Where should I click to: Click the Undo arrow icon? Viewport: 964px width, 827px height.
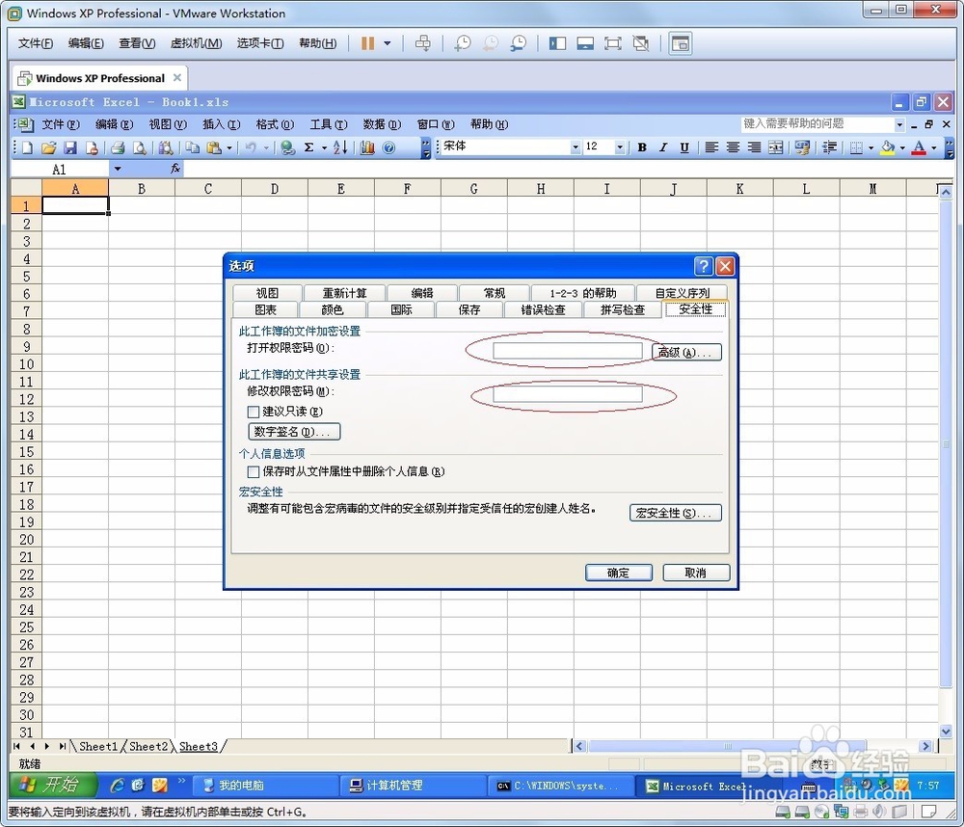tap(251, 147)
